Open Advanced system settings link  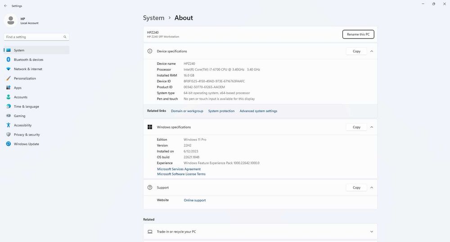coord(258,111)
